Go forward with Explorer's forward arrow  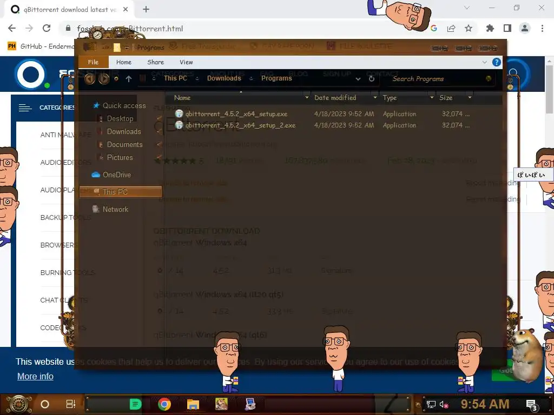click(x=103, y=79)
